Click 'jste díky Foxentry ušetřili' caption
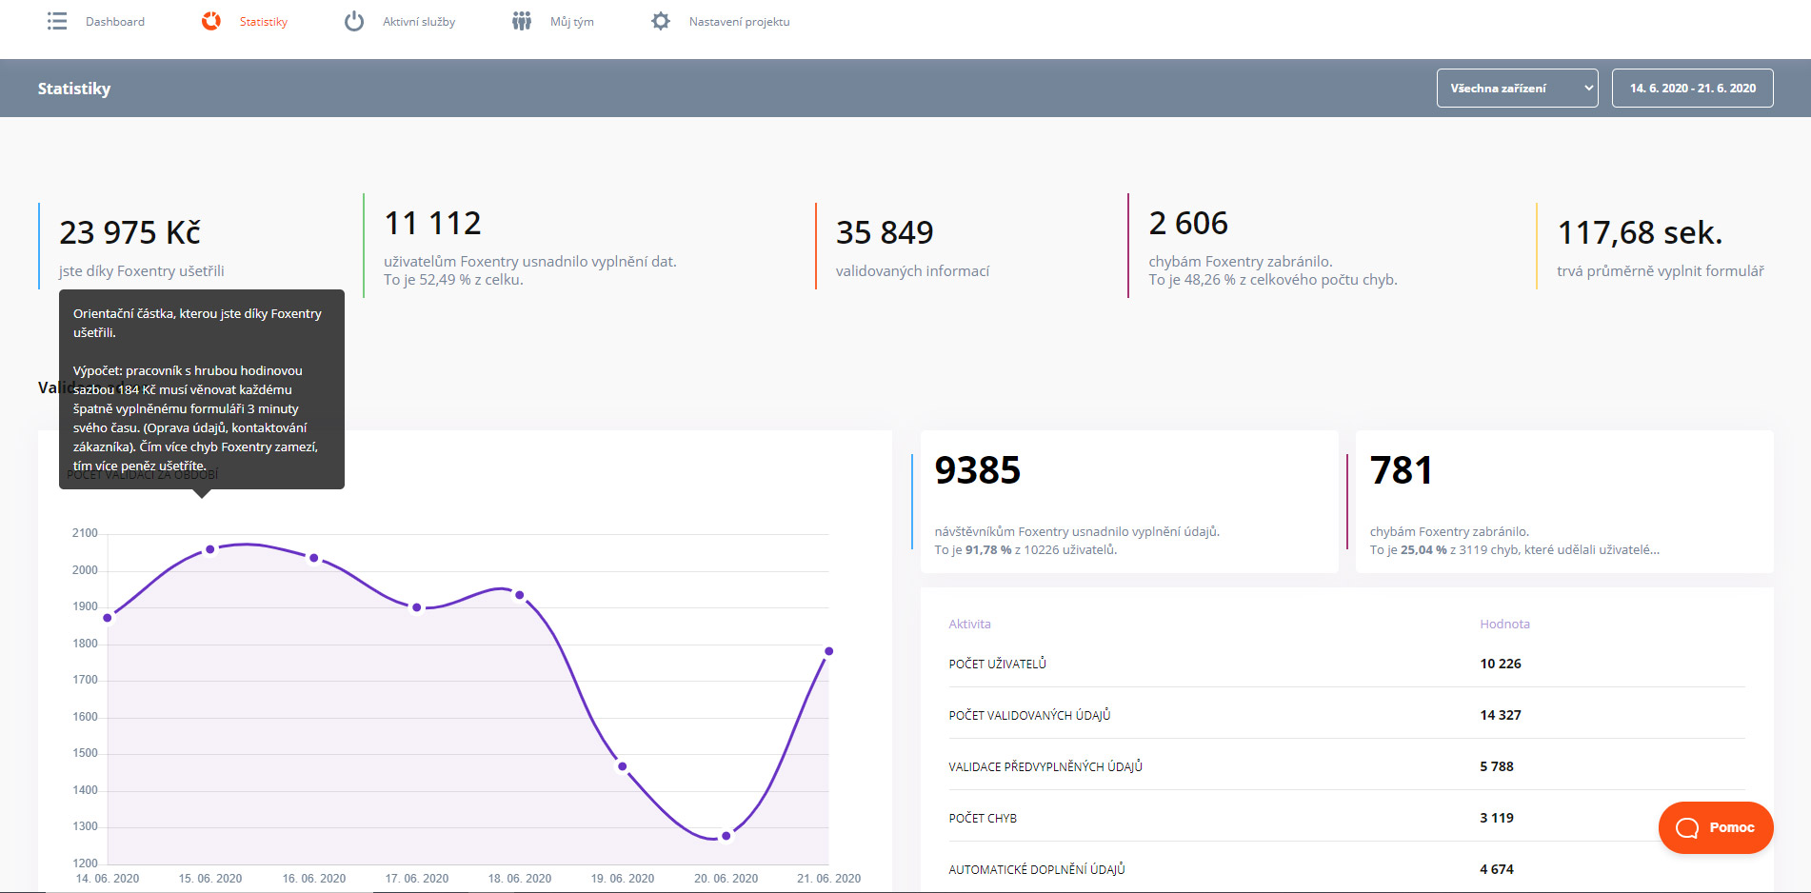The image size is (1811, 893). [142, 271]
